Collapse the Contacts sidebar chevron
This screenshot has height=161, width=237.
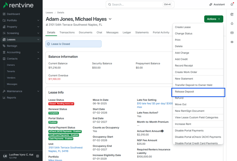click(38, 59)
